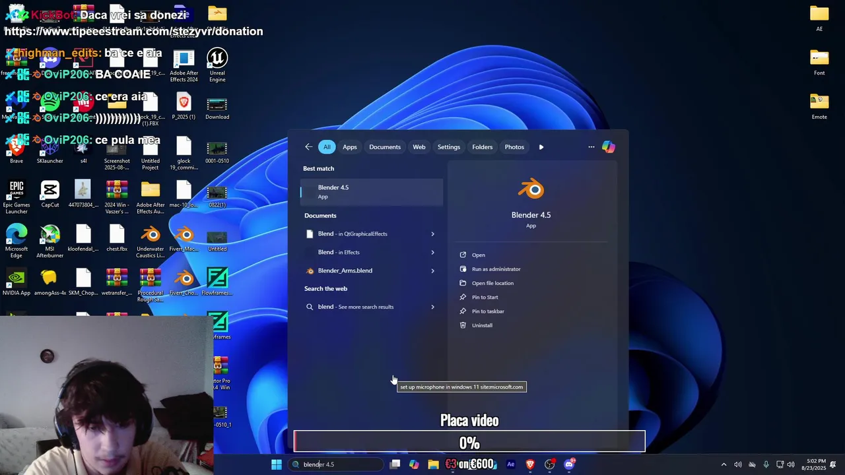
Task: Open the notifications bell icon
Action: tap(833, 464)
